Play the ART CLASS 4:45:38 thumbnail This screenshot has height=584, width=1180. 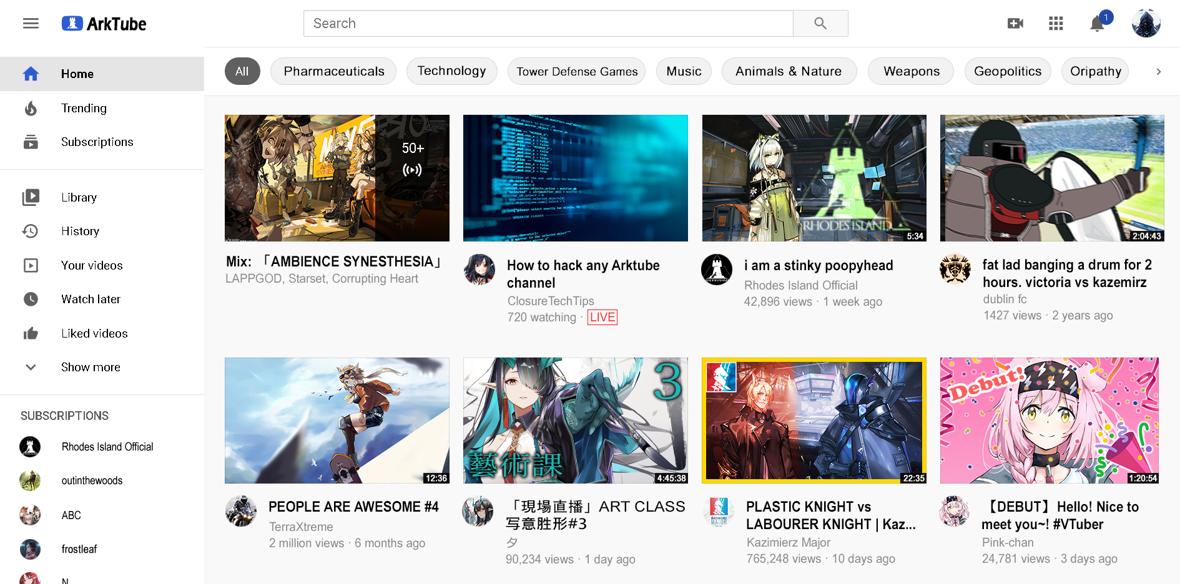point(576,421)
